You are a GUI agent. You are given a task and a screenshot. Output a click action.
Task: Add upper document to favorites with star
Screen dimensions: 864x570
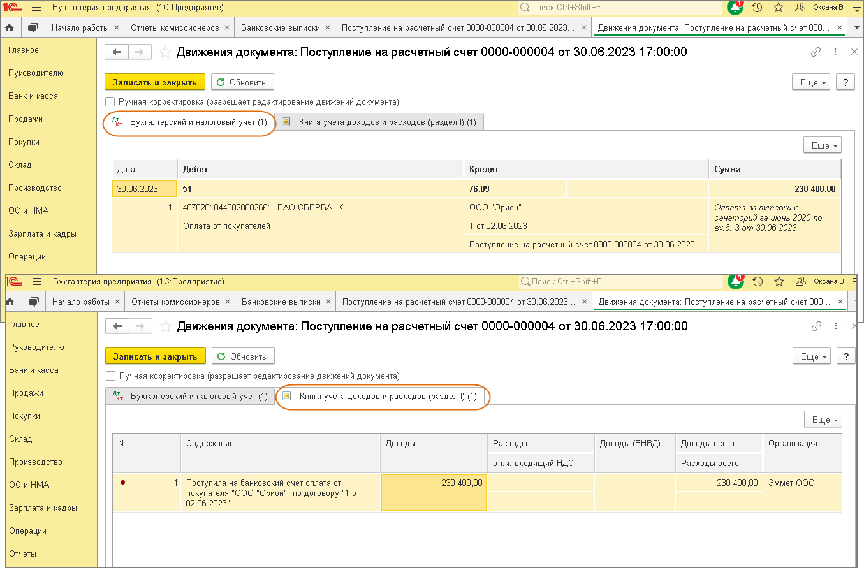point(165,52)
